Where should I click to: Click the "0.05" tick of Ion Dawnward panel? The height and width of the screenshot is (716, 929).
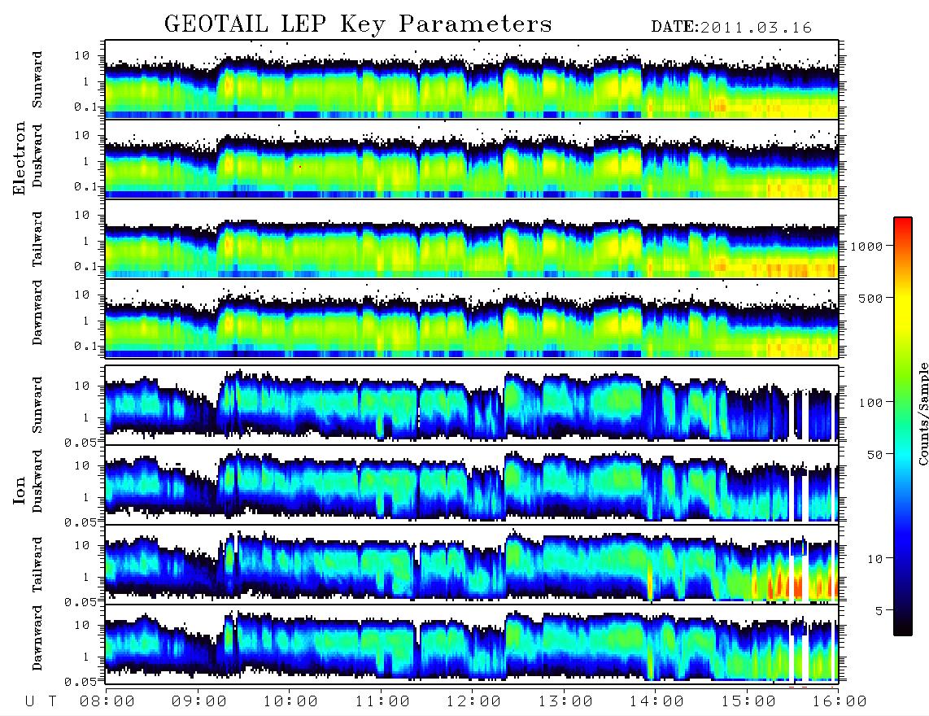click(81, 682)
